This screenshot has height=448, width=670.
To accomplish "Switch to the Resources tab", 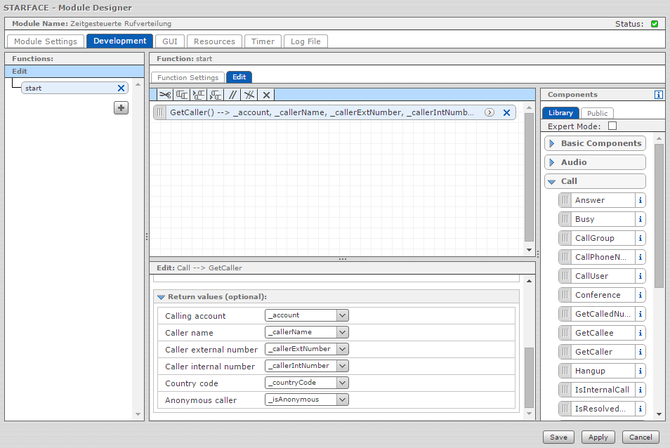I will [214, 41].
